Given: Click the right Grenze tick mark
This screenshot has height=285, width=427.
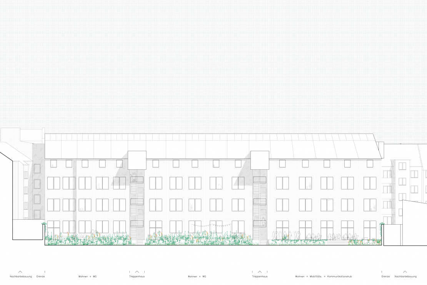Looking at the screenshot, I should coord(382,272).
